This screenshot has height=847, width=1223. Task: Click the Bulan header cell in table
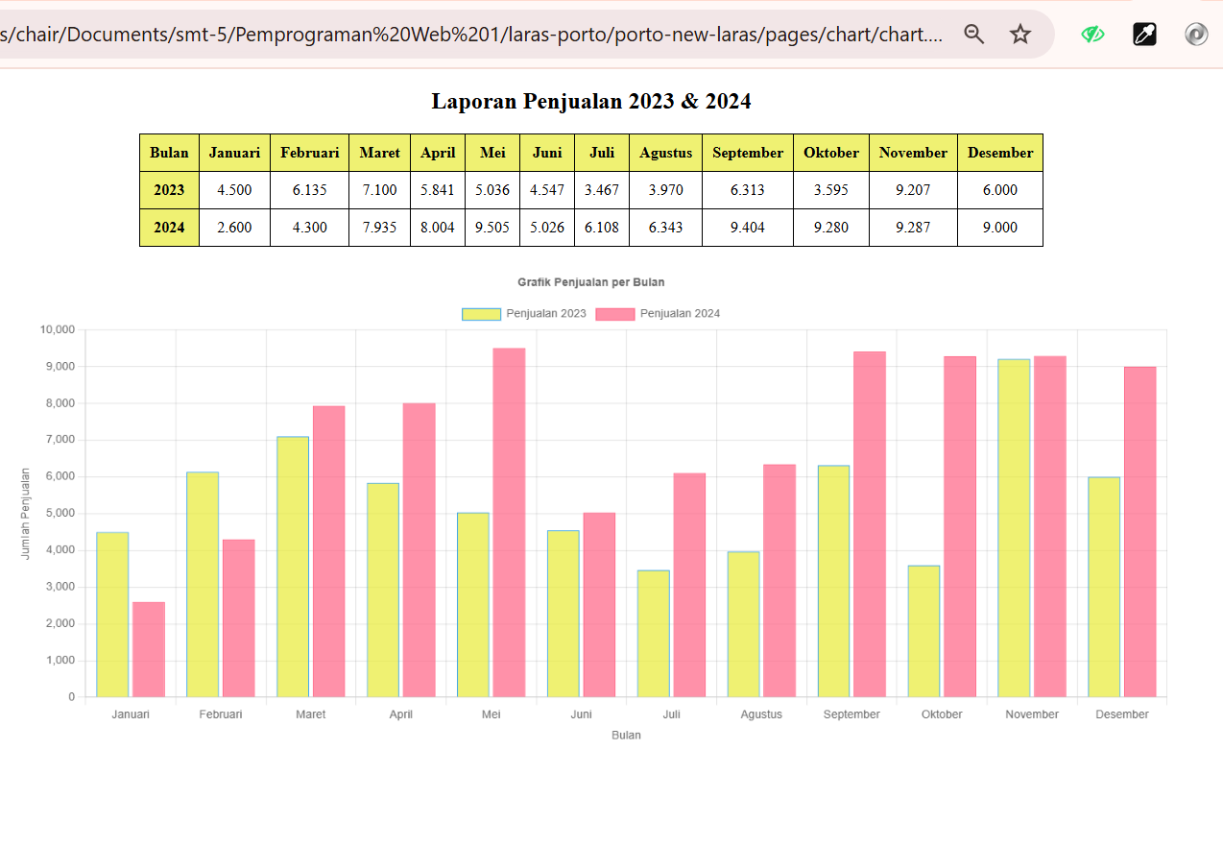click(x=169, y=153)
